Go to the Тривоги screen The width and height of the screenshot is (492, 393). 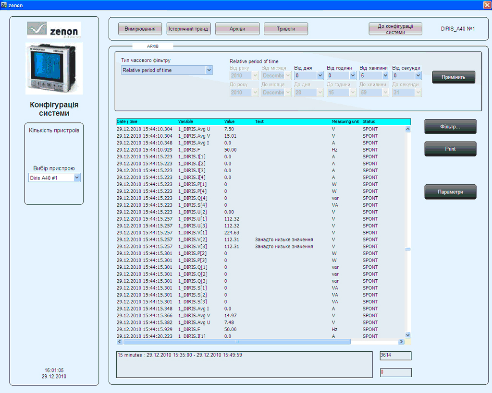[x=286, y=29]
